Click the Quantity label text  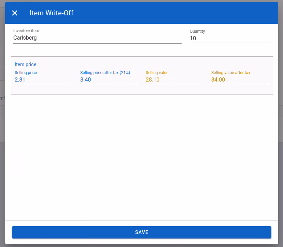(x=197, y=31)
